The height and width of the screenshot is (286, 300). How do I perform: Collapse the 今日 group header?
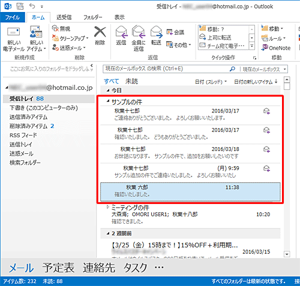click(108, 90)
